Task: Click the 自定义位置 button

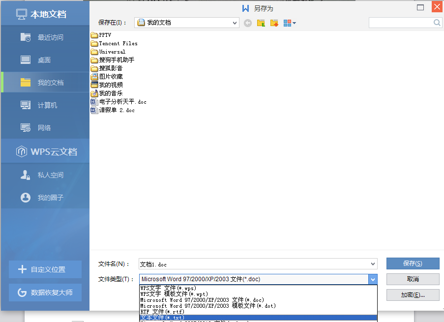Action: point(45,269)
